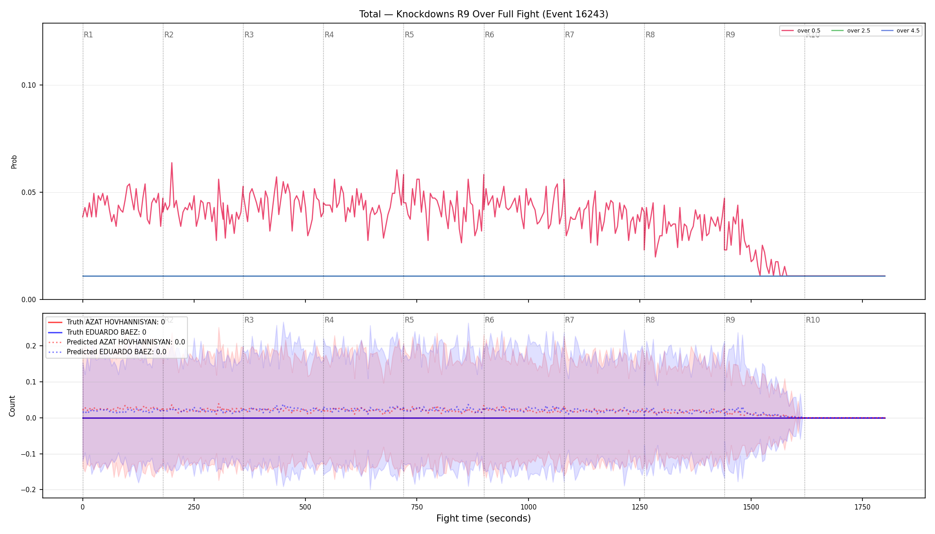Click the 500 tick on the x-axis

point(305,507)
